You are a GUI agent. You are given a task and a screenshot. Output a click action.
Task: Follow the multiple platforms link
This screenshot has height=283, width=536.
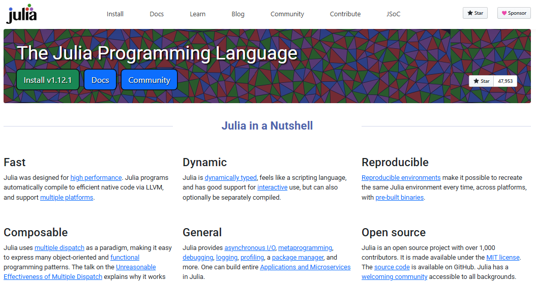tap(67, 197)
